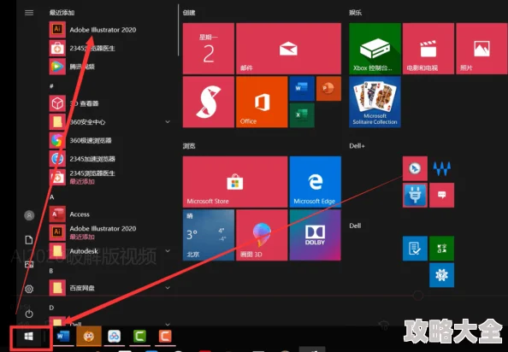This screenshot has height=352, width=508.
Task: Open Access from the A section
Action: 69,214
